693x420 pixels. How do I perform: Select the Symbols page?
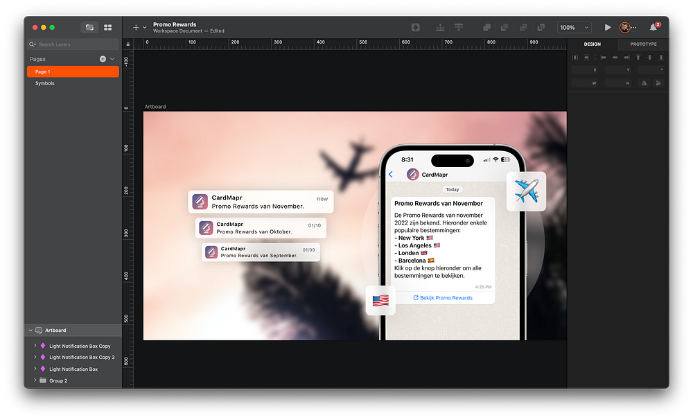[x=44, y=83]
